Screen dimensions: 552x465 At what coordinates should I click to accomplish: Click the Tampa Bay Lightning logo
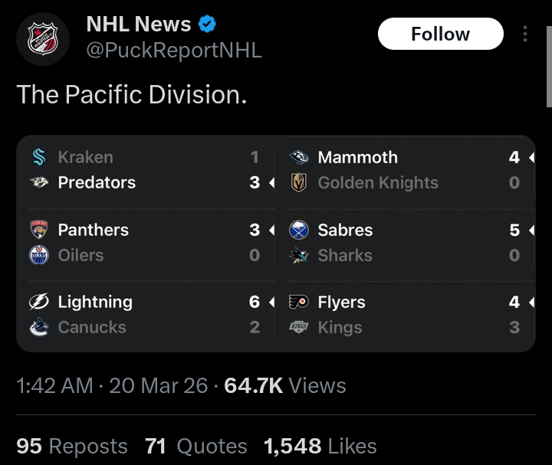coord(38,302)
